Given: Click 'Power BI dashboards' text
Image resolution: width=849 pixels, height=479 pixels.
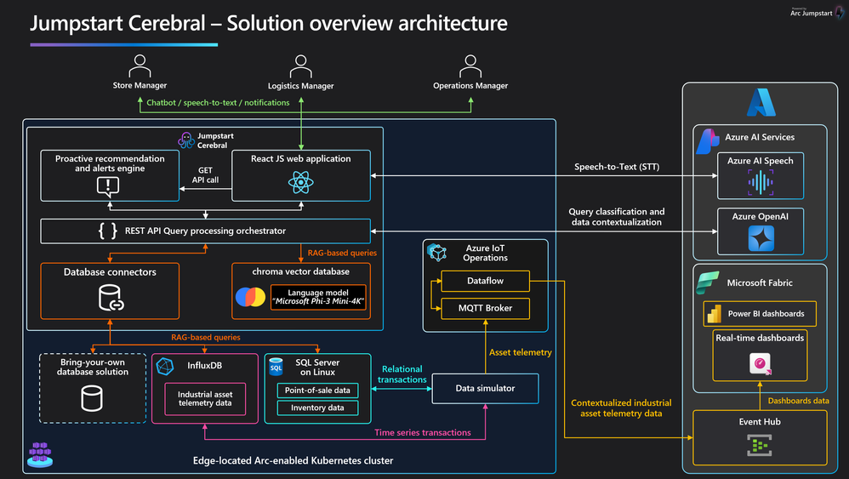Looking at the screenshot, I should tap(766, 314).
